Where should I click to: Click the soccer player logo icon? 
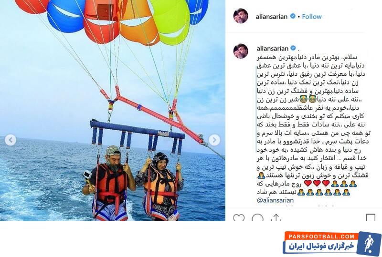pyautogui.click(x=369, y=243)
